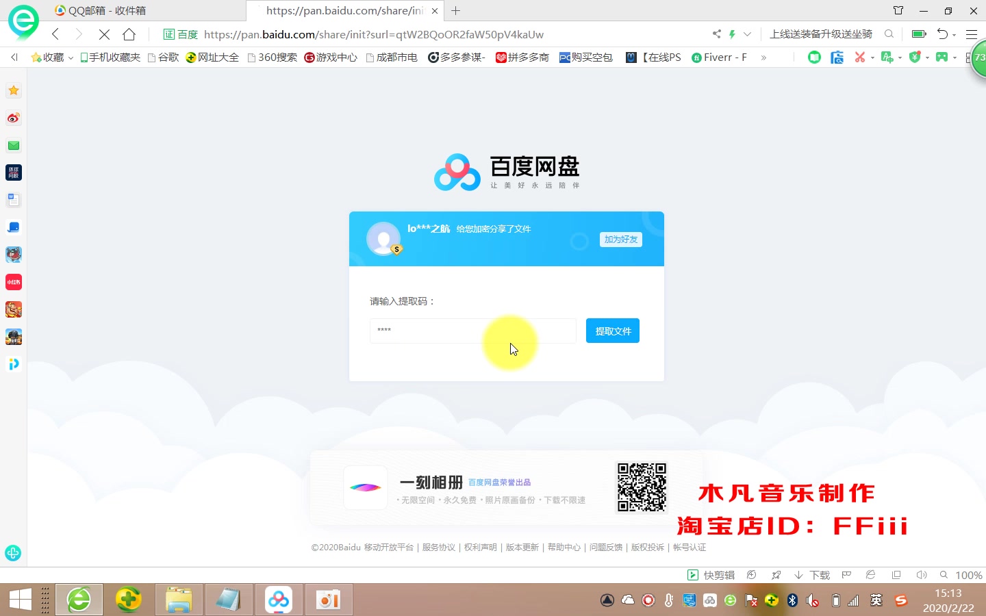Go back with the browser back arrow

pos(55,34)
